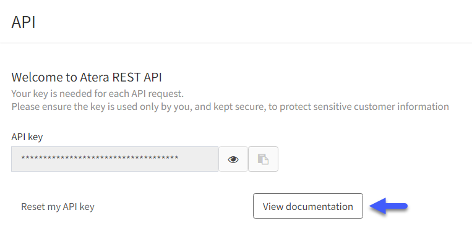The height and width of the screenshot is (247, 472).
Task: Click the API page heading
Action: click(x=24, y=22)
